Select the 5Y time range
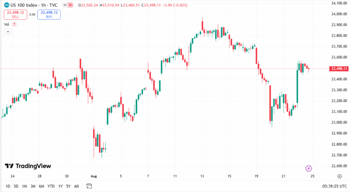 [68, 186]
